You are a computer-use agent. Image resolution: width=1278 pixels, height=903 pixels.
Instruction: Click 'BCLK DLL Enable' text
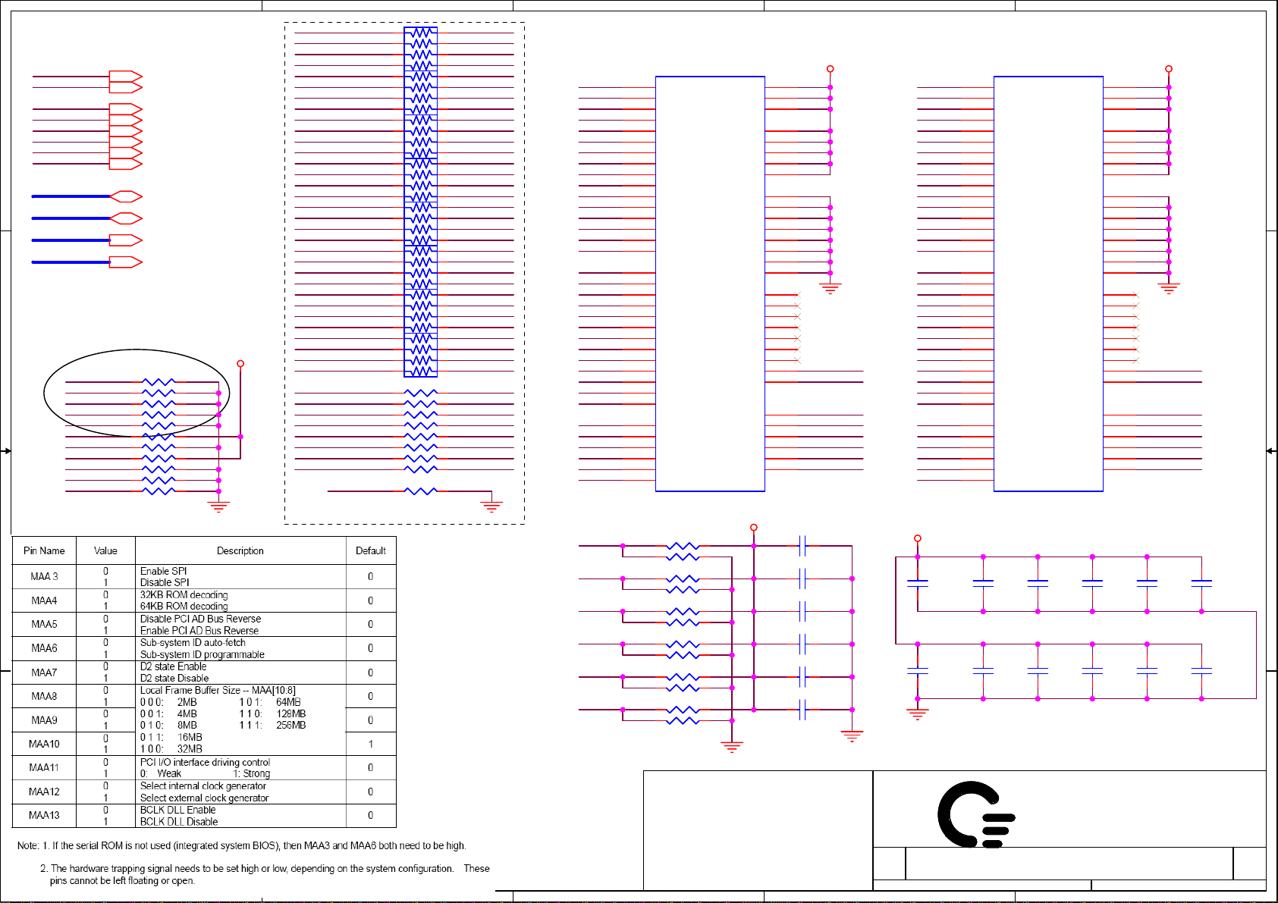pos(177,811)
